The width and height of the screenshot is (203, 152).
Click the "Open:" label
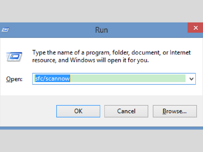(14, 79)
